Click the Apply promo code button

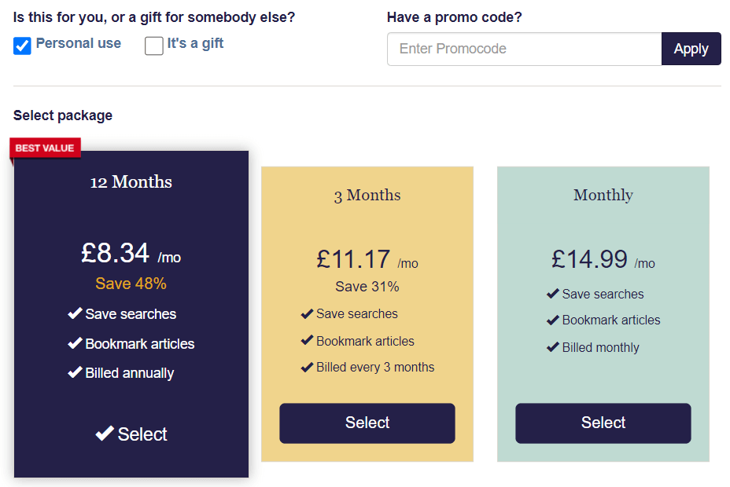(x=691, y=48)
